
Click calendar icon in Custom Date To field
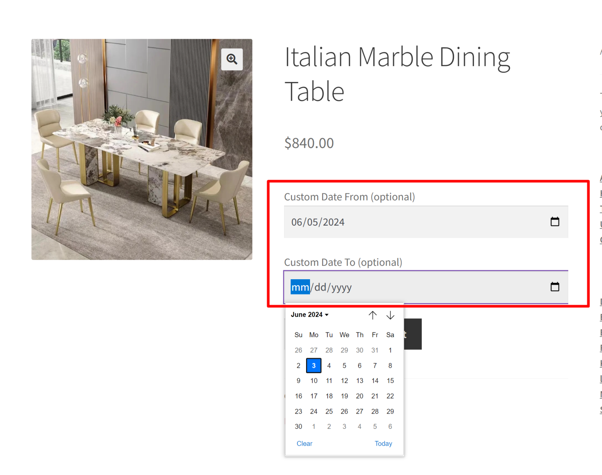[555, 287]
